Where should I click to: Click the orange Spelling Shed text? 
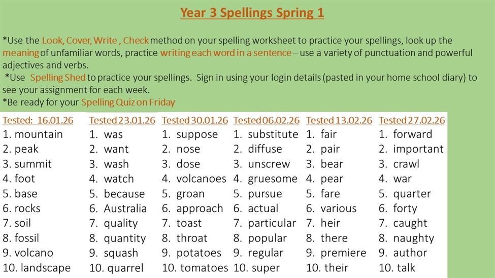tap(57, 78)
